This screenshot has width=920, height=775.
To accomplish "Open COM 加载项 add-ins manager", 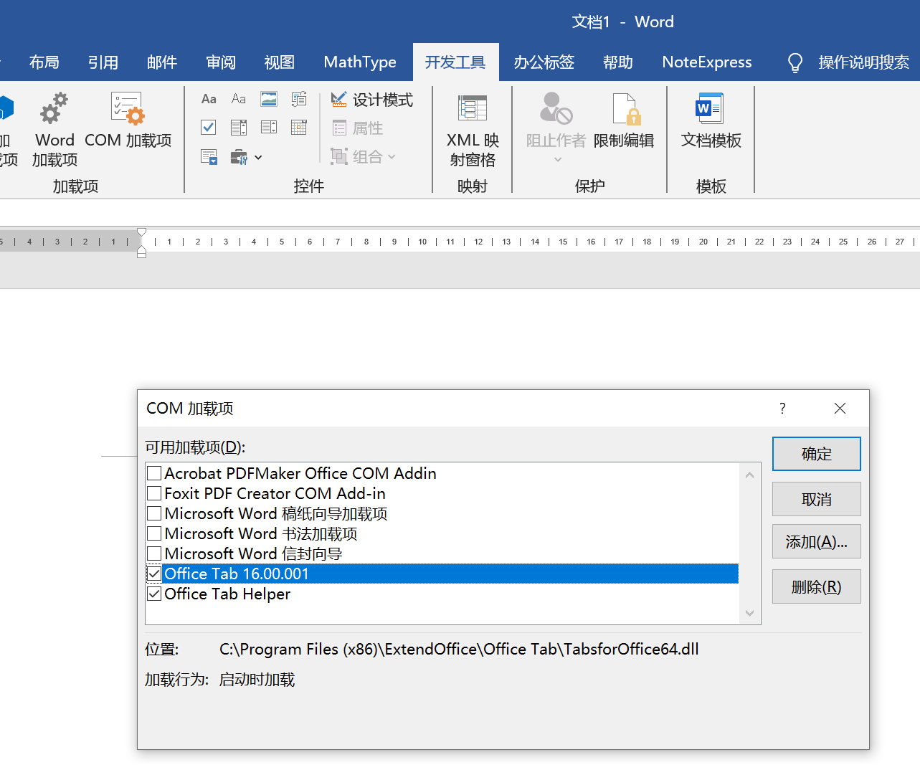I will pyautogui.click(x=128, y=120).
